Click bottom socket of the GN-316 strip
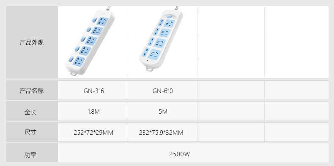Viewport: 334px width, 166px height. [79, 62]
